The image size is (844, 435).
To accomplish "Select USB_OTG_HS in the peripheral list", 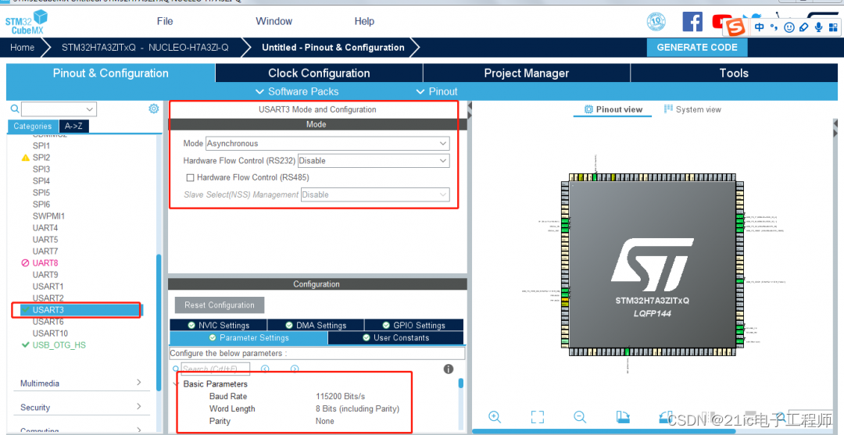I will pos(59,344).
